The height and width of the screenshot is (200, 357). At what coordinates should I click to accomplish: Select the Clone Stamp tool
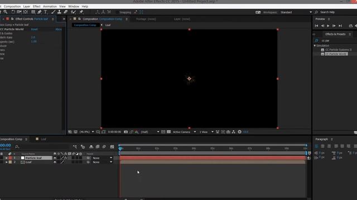[x=59, y=12]
